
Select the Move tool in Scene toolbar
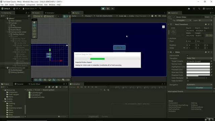pyautogui.click(x=34, y=25)
